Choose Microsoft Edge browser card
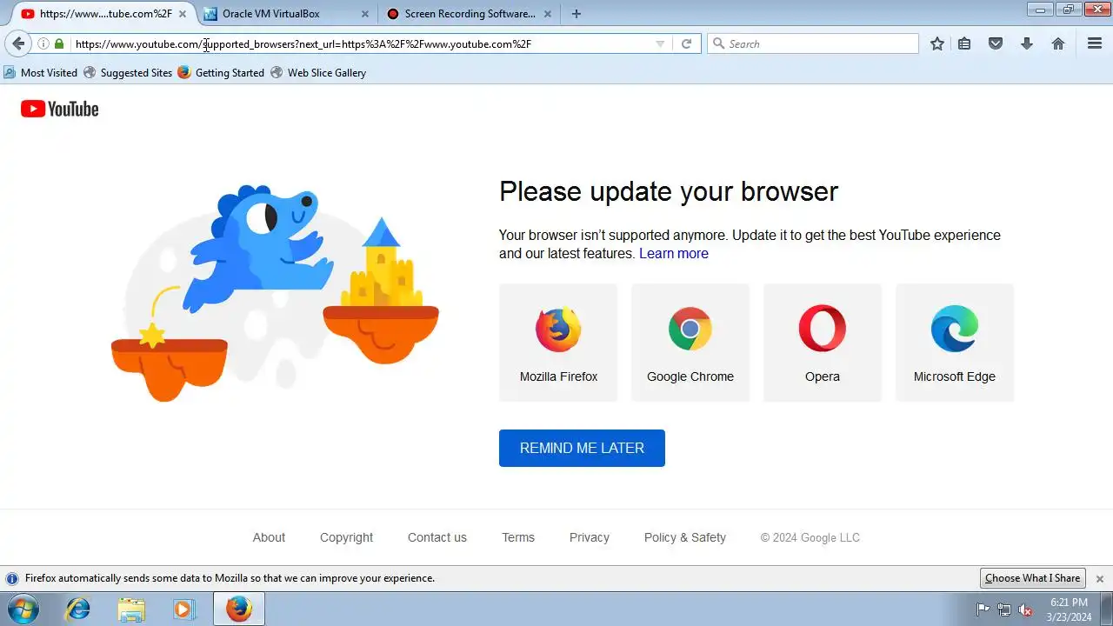Viewport: 1113px width, 626px height. tap(955, 343)
